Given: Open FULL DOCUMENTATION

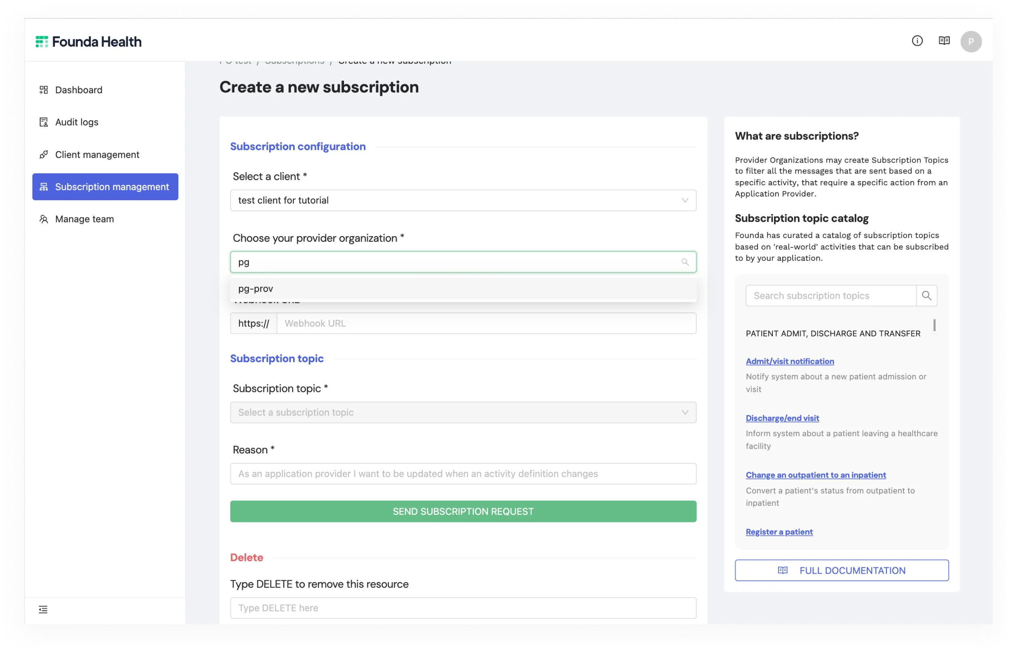Looking at the screenshot, I should tap(842, 570).
